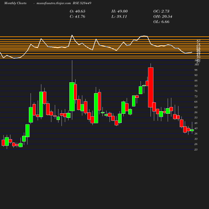This screenshot has height=209, width=209.
Task: Click the 78 price axis label
Action: [x=196, y=91]
